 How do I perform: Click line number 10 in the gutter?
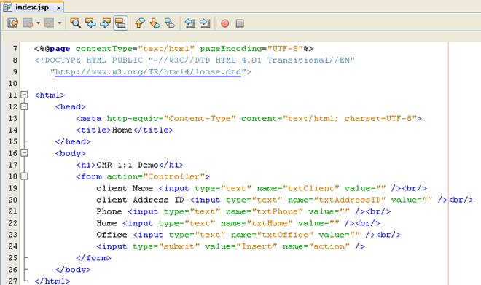13,83
